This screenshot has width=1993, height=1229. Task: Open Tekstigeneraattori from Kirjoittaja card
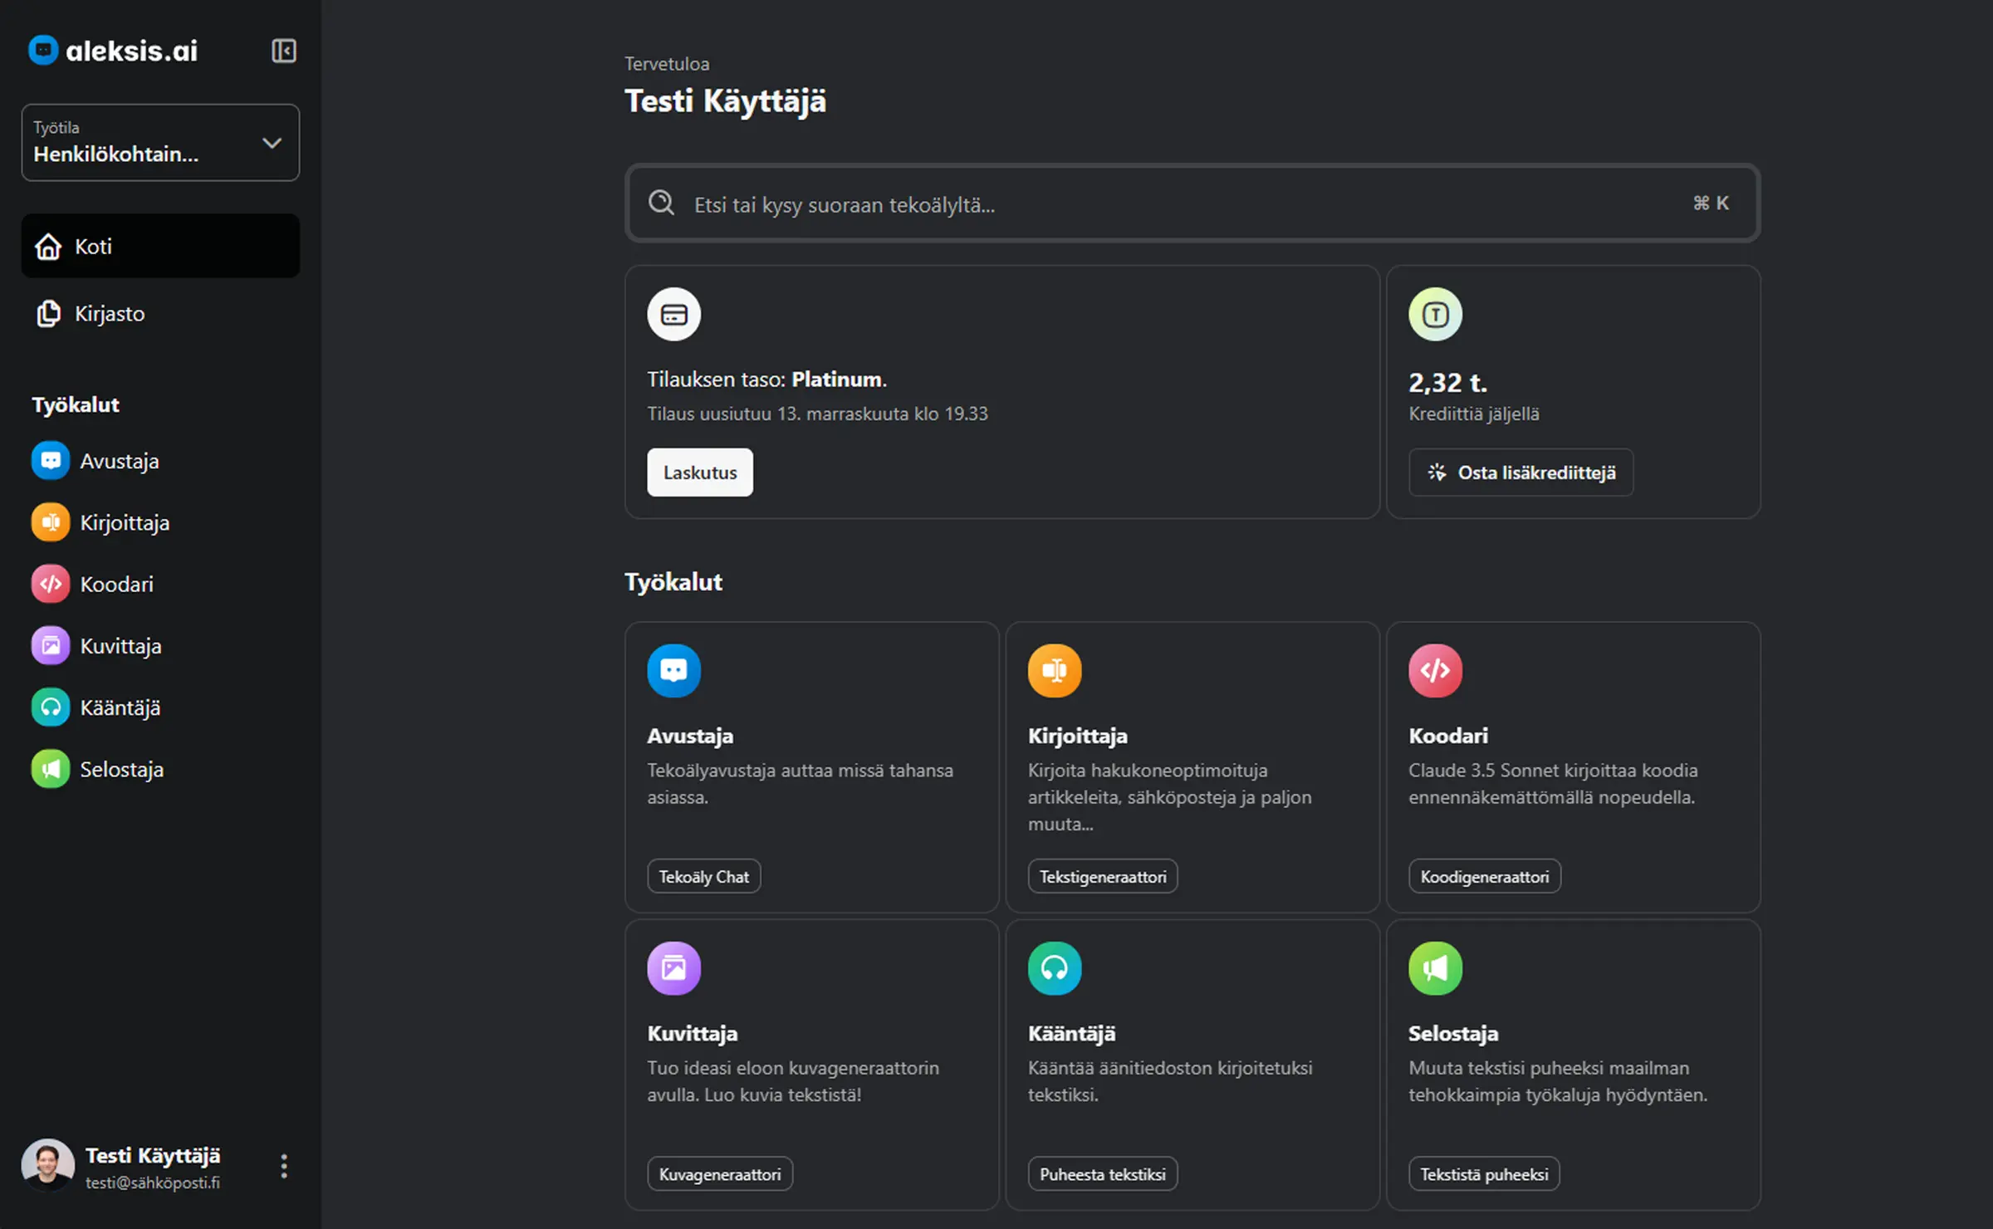1102,875
